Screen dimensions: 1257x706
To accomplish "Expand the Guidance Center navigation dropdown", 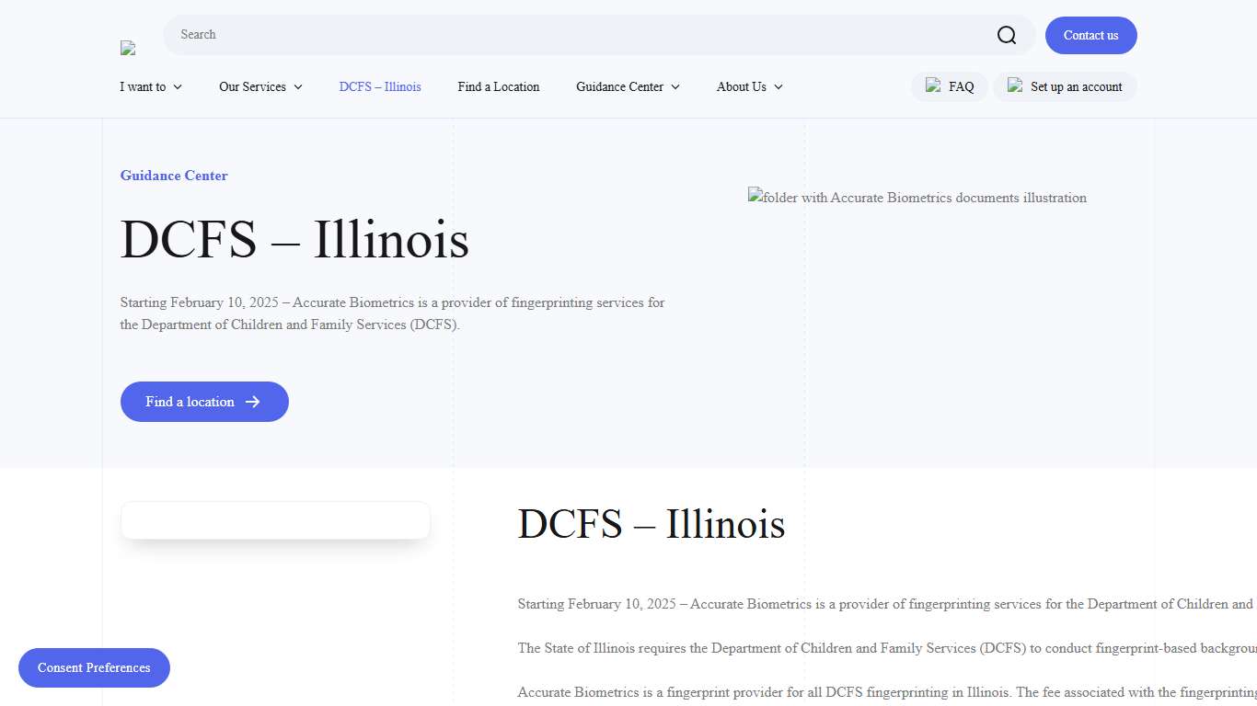I will (627, 86).
